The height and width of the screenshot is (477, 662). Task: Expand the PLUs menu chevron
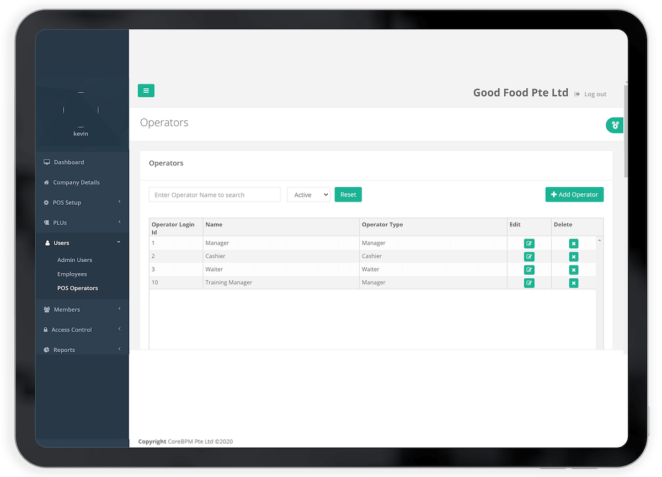tap(120, 222)
